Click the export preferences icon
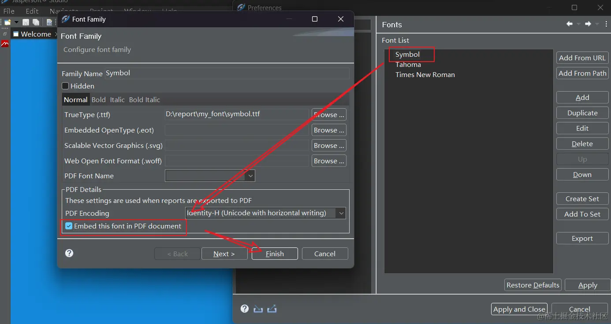 click(272, 309)
